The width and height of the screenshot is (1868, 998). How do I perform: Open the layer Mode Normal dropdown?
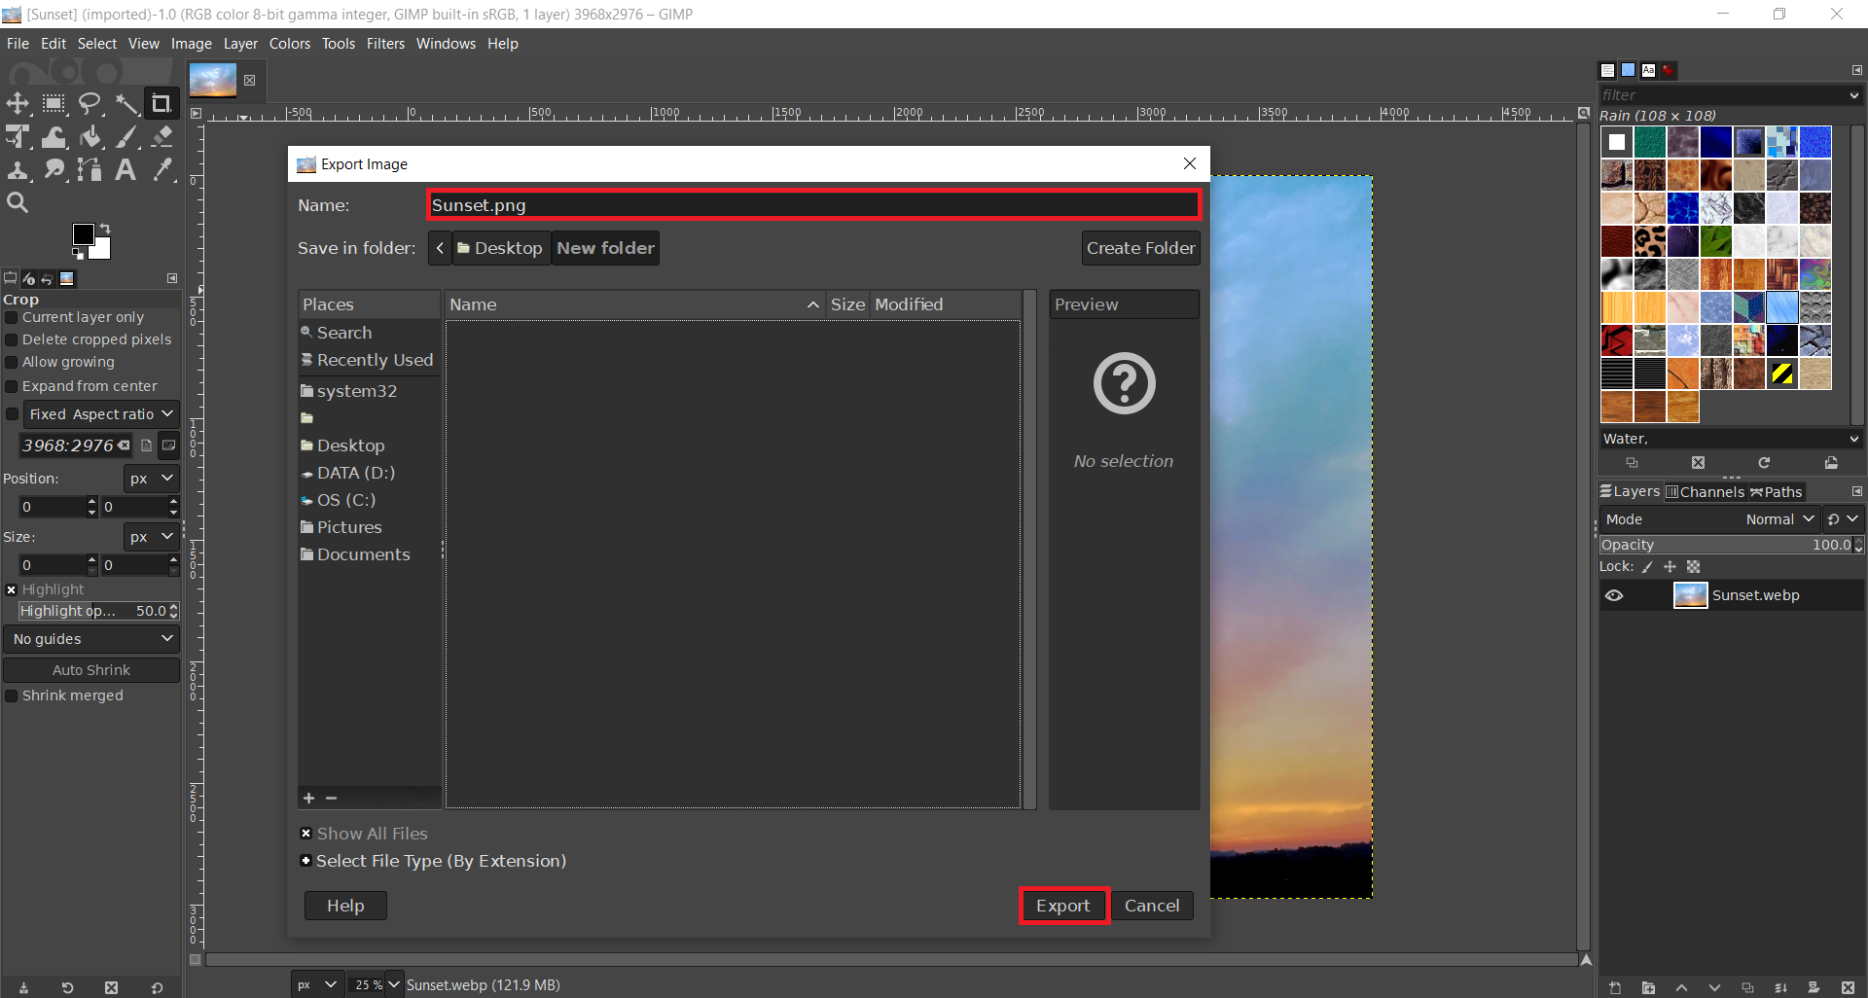(x=1779, y=519)
